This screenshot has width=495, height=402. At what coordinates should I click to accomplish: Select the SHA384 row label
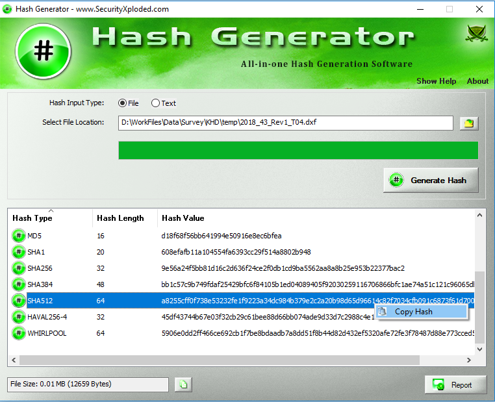[x=40, y=284]
